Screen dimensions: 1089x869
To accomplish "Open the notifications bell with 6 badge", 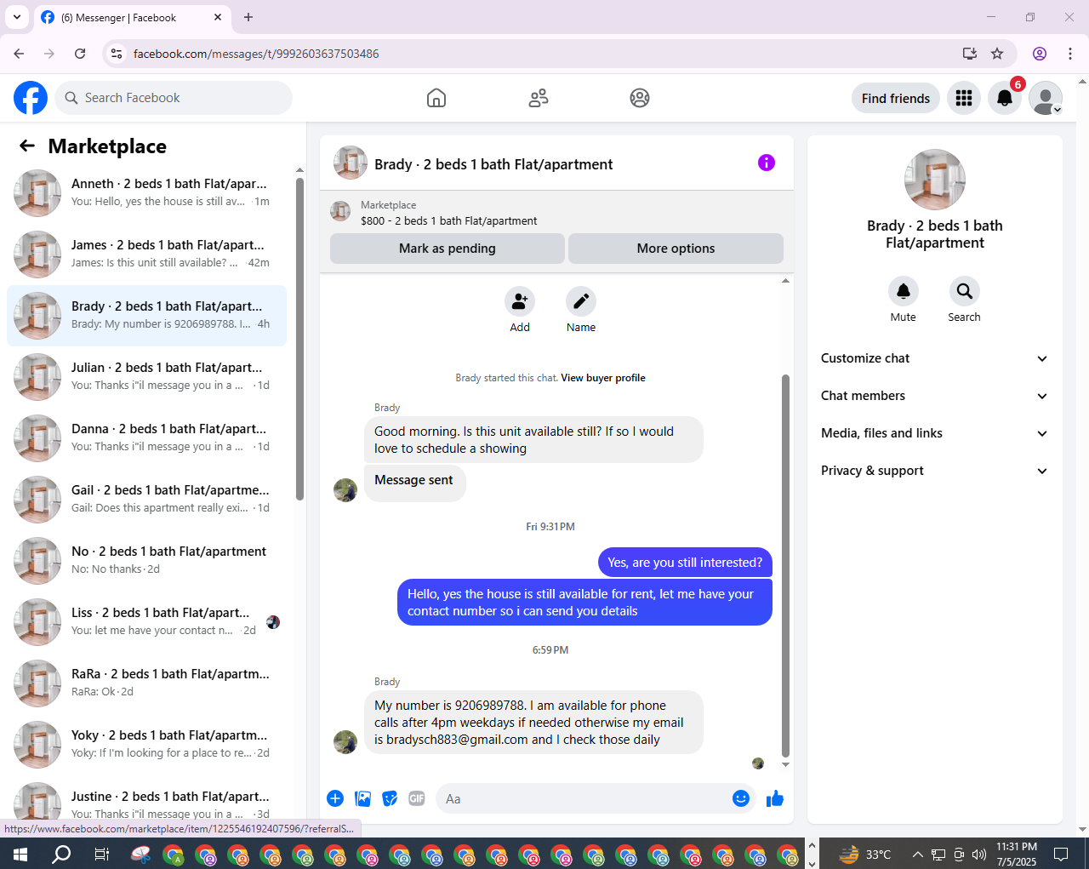I will 1005,98.
